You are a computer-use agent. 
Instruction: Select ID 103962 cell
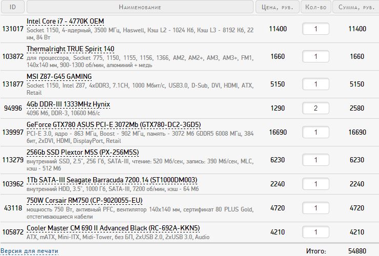13,184
